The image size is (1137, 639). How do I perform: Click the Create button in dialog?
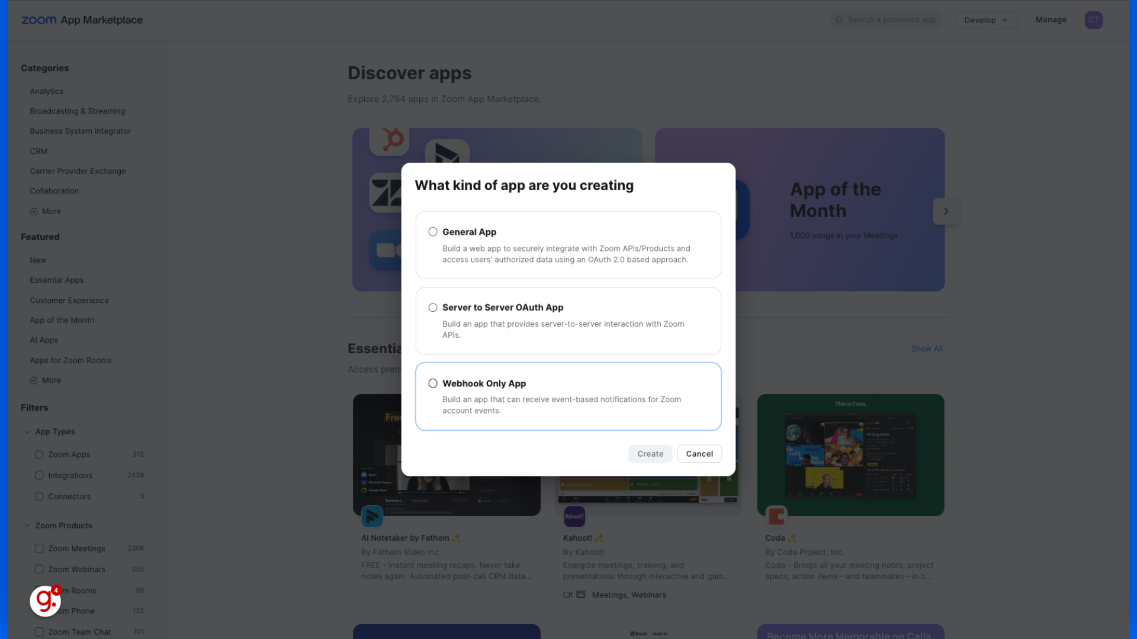(x=650, y=454)
